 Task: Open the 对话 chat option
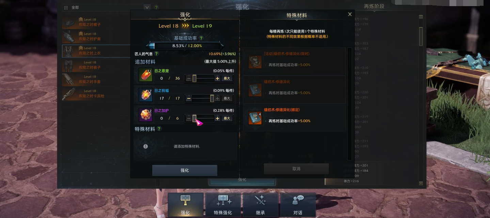(x=298, y=205)
